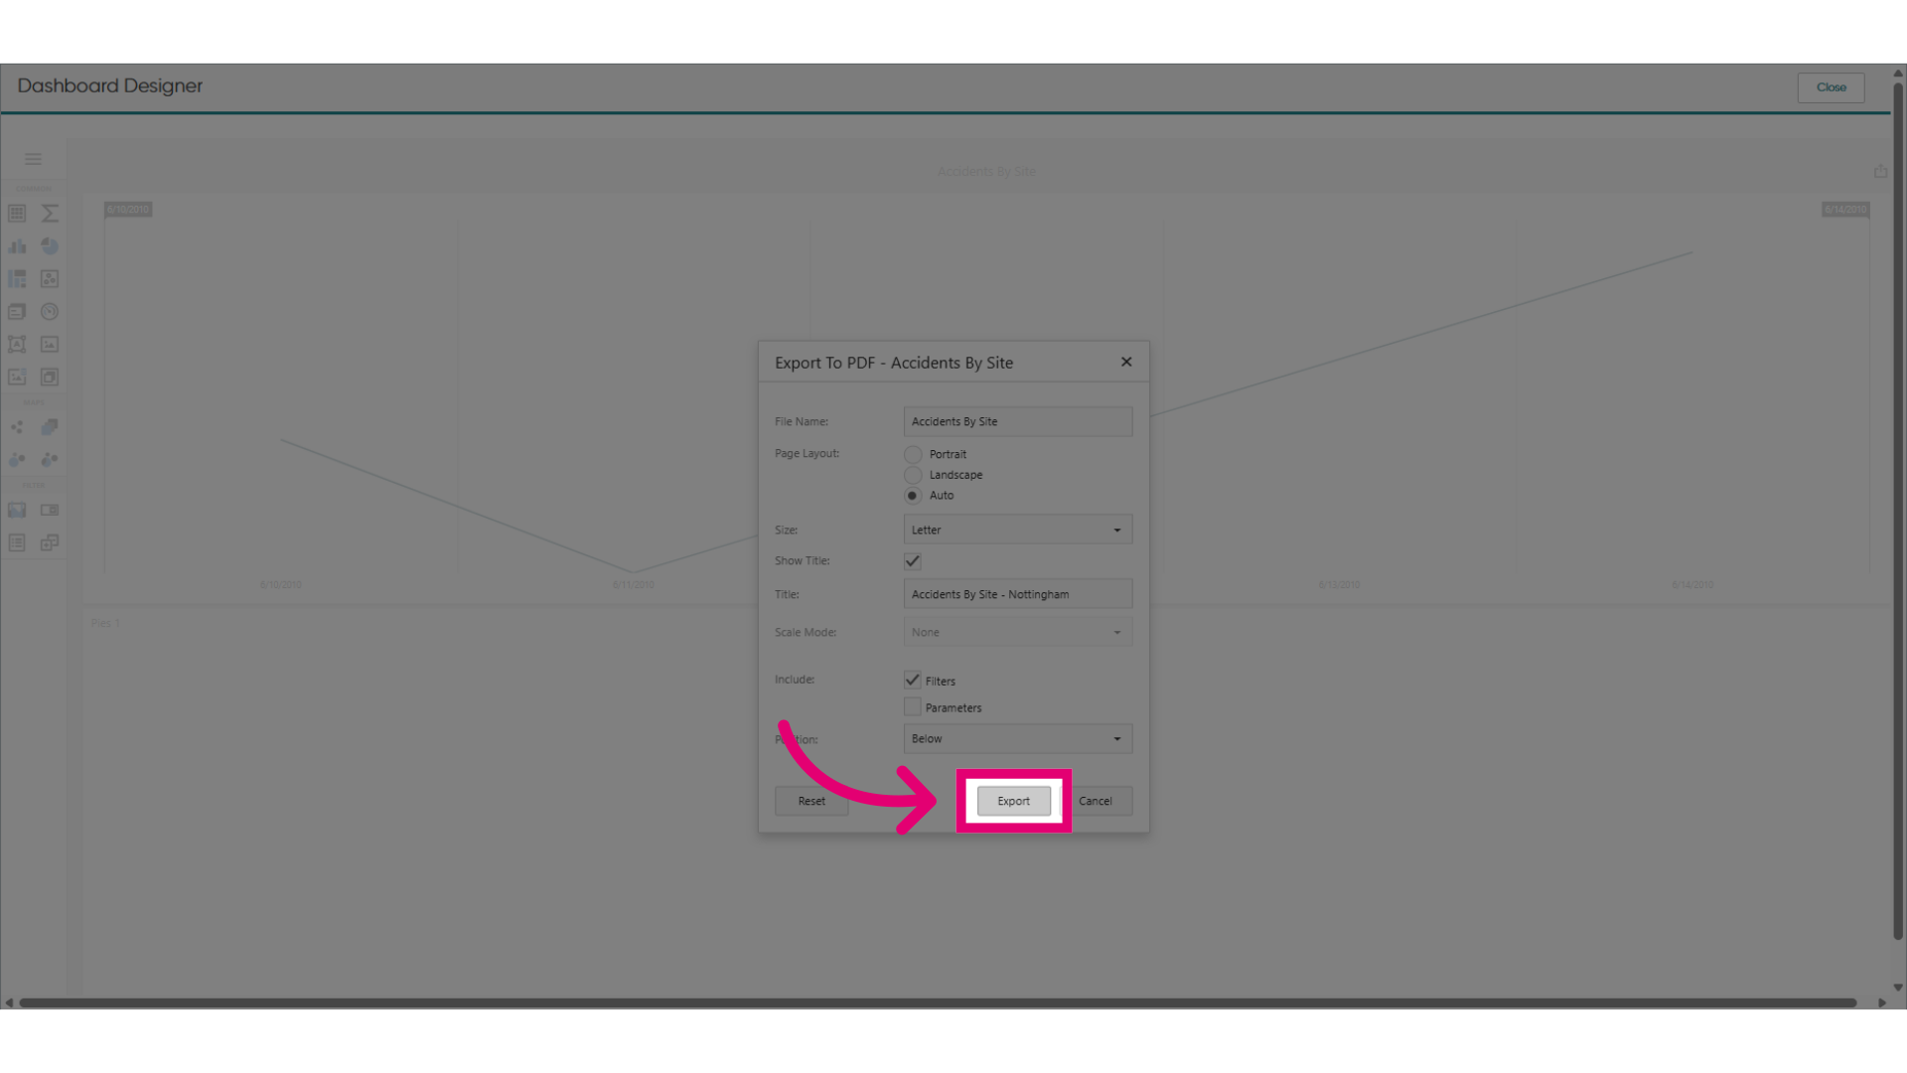Select the Bound Image toolbox icon
Screen dimensions: 1907x1073
17,378
